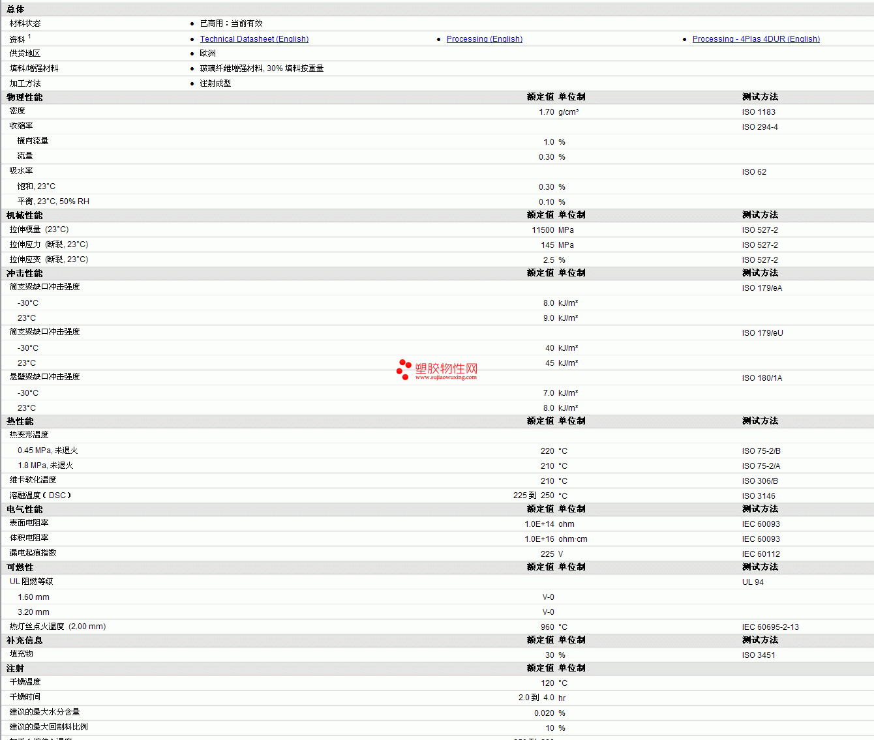Click the 'ISO 75-2/A' test method
This screenshot has height=740, width=874.
point(761,466)
